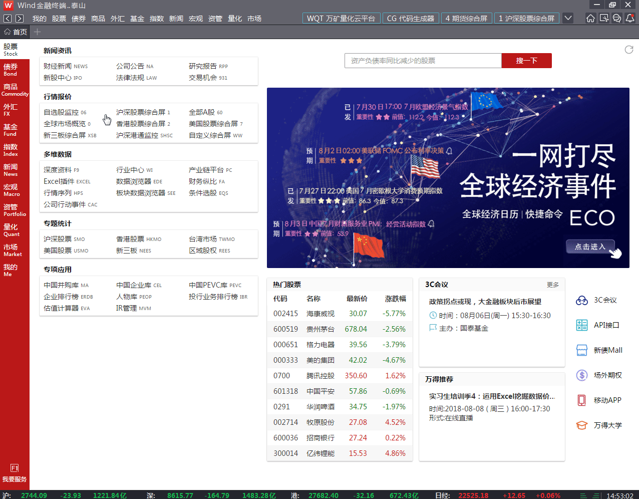Expand the dropdown arrow beside 沪深股票综合屏 shortcut
This screenshot has height=499, width=639.
tap(568, 19)
